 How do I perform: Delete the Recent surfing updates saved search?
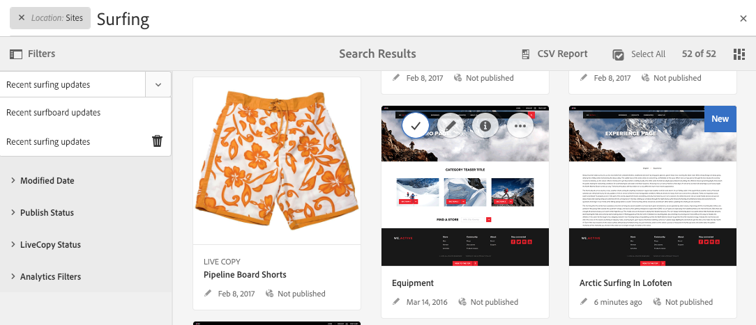point(157,141)
